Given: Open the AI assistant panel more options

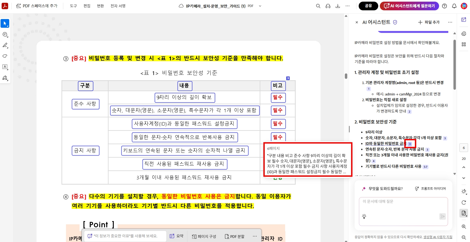Looking at the screenshot, I should coord(450,22).
